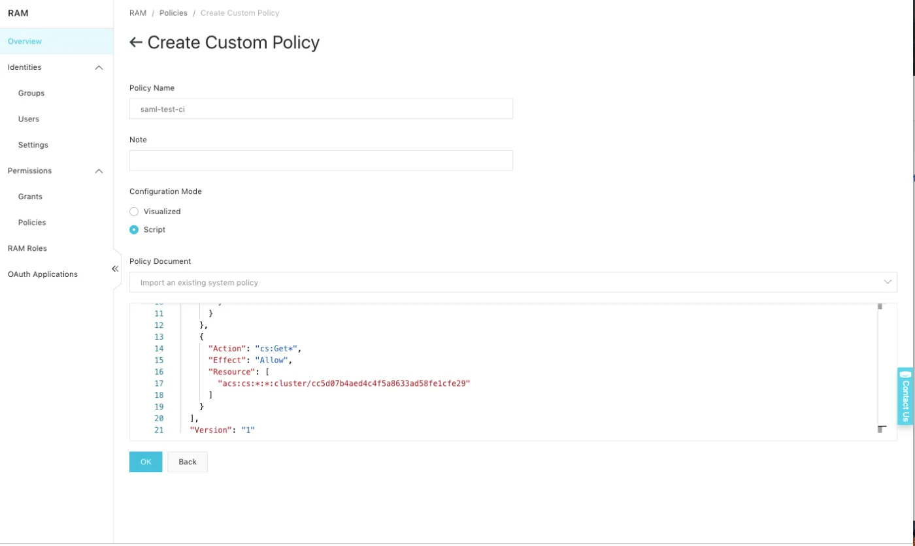This screenshot has height=546, width=915.
Task: Click the cluster resource ARN string on line 17
Action: tap(344, 384)
